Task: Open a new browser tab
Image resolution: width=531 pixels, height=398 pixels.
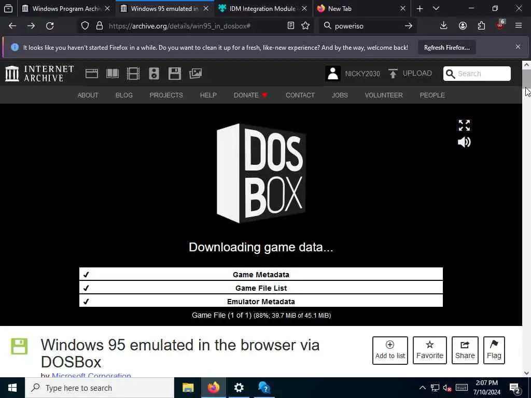Action: pyautogui.click(x=420, y=9)
